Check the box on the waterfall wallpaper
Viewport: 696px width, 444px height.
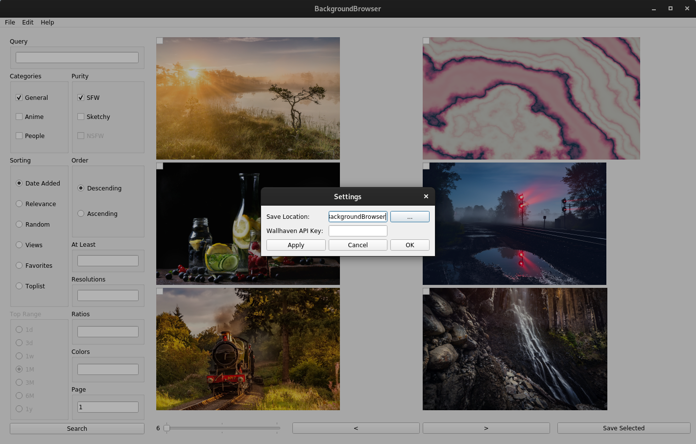(x=426, y=291)
